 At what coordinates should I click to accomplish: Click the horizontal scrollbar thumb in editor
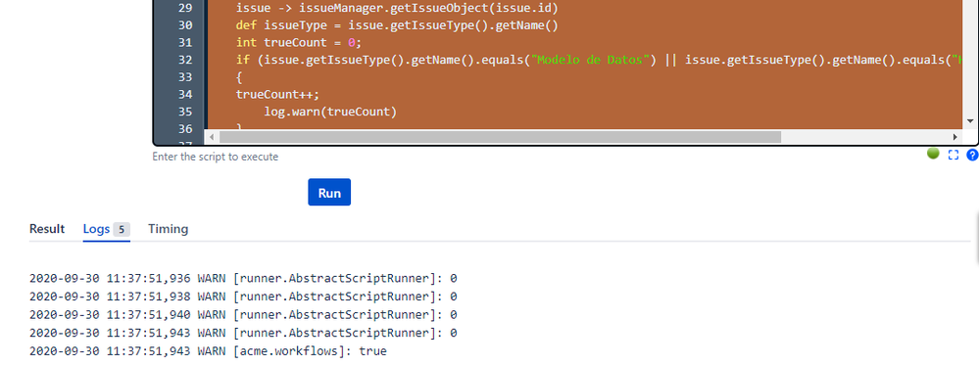click(x=500, y=137)
